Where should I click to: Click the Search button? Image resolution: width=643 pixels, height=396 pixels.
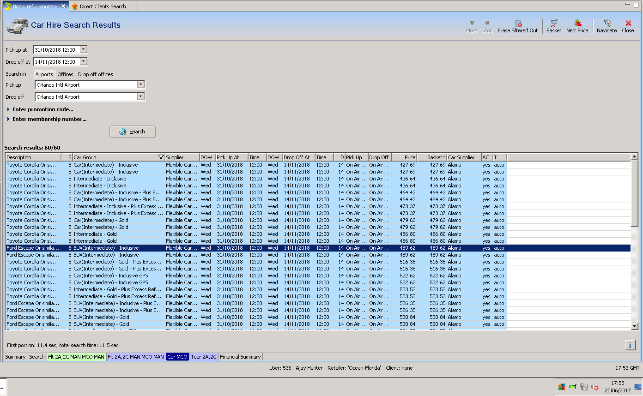point(133,132)
